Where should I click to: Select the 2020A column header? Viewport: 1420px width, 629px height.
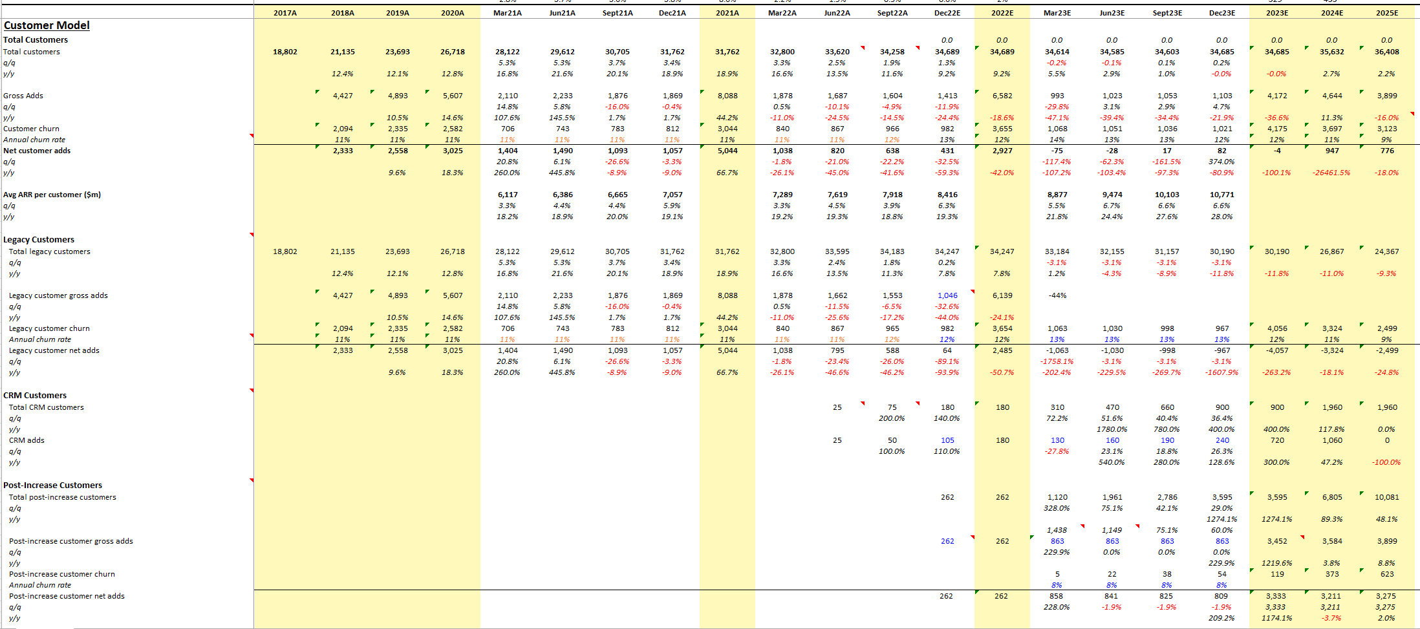(x=453, y=13)
